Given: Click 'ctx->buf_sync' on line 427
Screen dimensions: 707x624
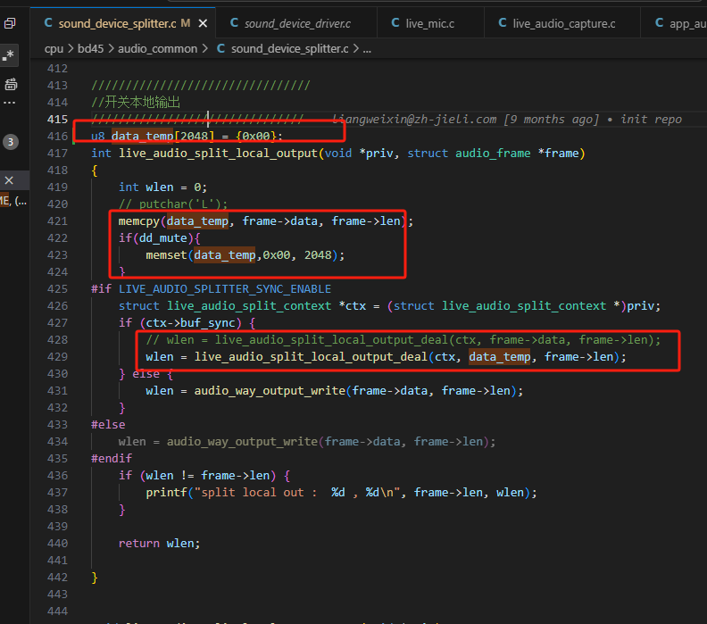Looking at the screenshot, I should tap(191, 323).
